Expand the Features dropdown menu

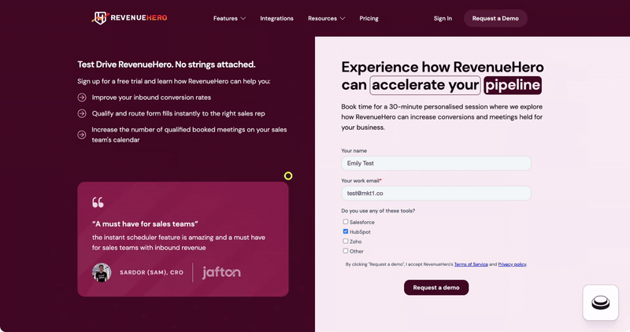coord(229,18)
